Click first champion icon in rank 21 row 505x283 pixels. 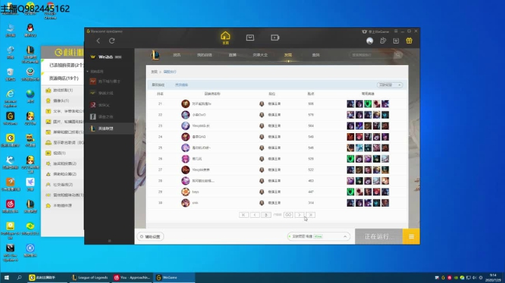pos(351,104)
